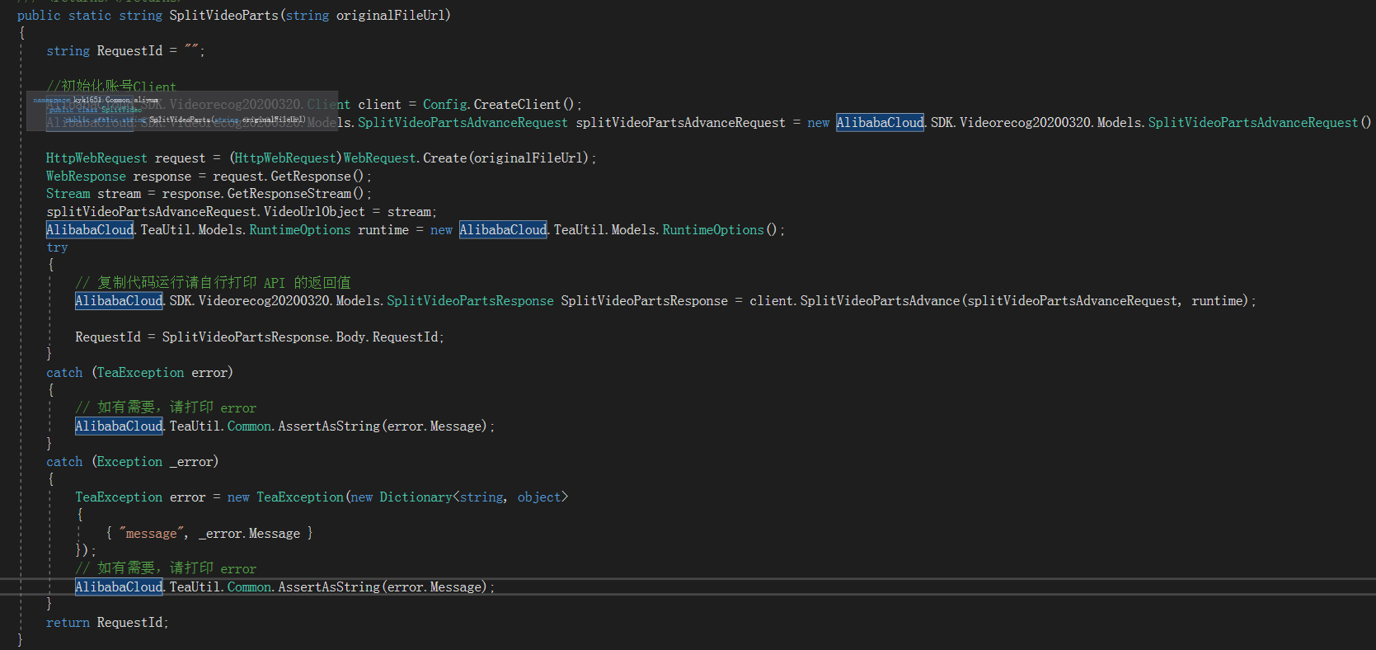
Task: Click the comment '// 复制代码运行请自行打印 API 的返回值'
Action: [x=213, y=283]
